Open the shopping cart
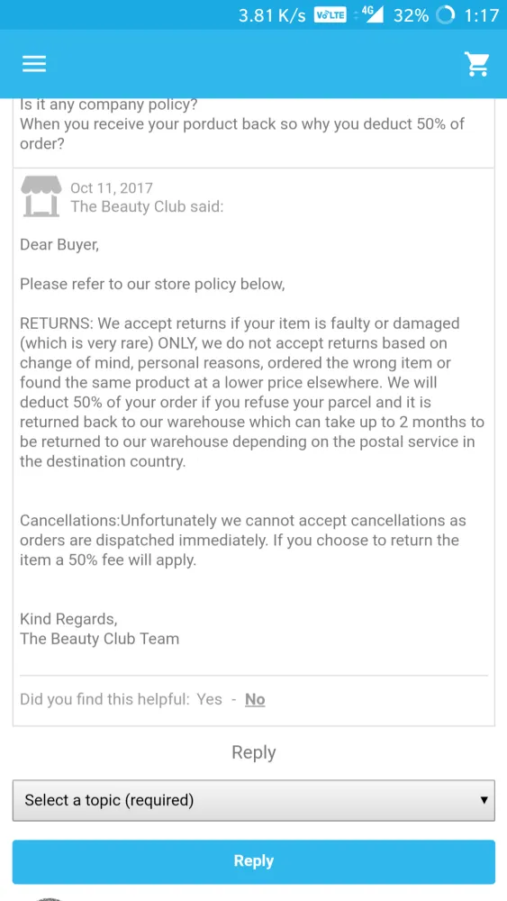Image resolution: width=507 pixels, height=901 pixels. [x=476, y=64]
